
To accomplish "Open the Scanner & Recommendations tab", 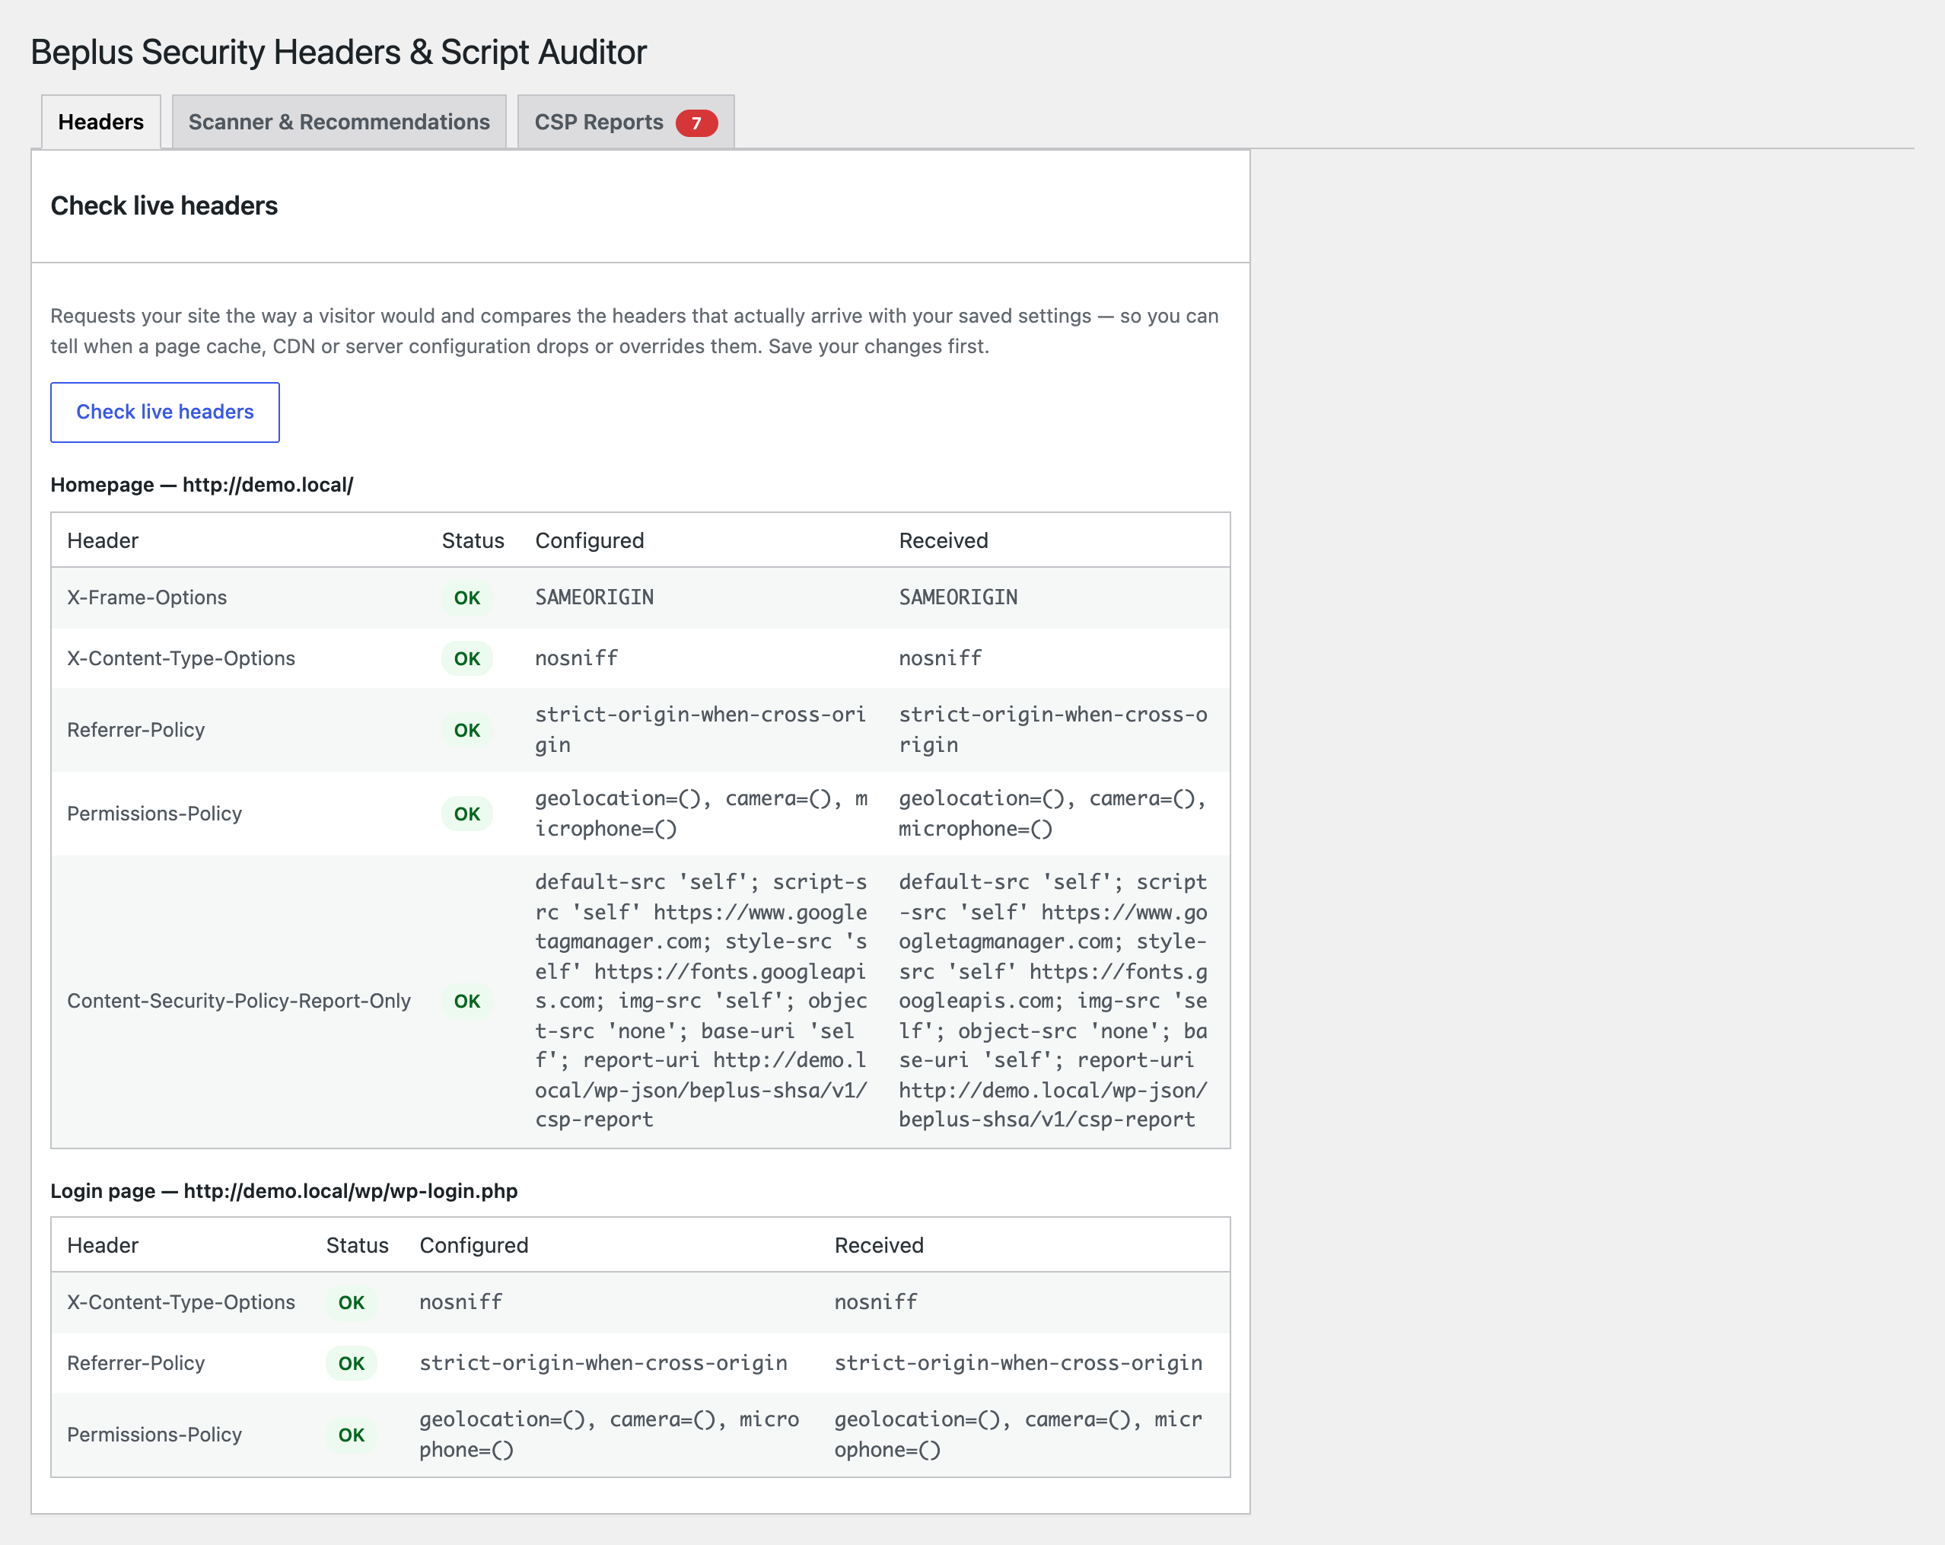I will pos(339,122).
